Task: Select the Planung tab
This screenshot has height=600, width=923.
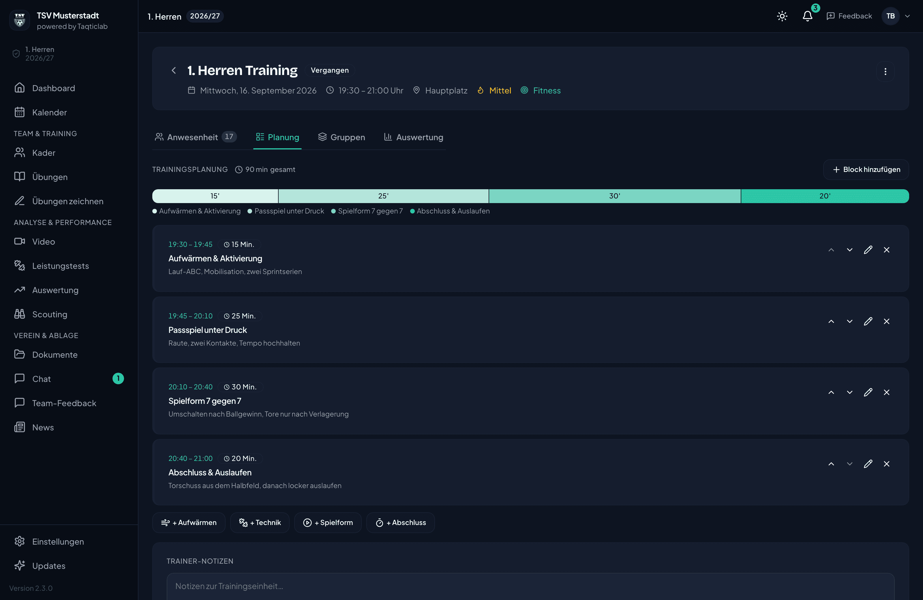Action: click(x=277, y=137)
